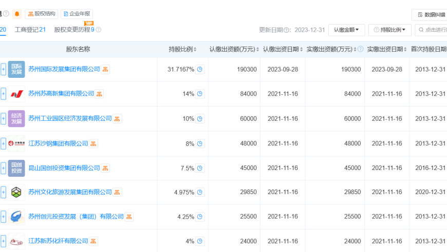Expand row of 苏州文化旅游发展集团有限公司

[x=4, y=192]
